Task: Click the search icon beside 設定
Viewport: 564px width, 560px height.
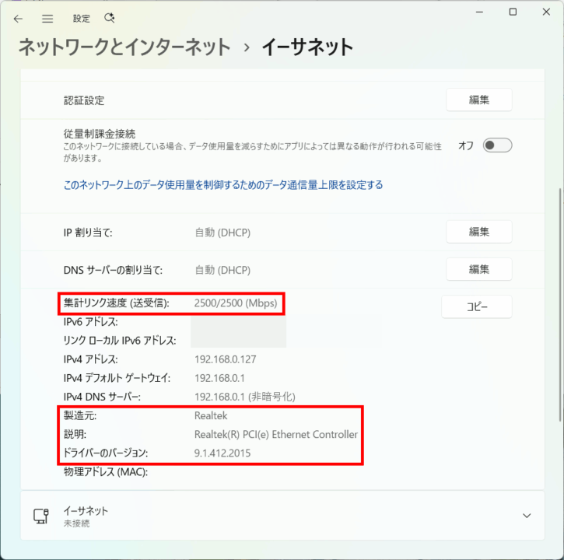Action: (109, 18)
